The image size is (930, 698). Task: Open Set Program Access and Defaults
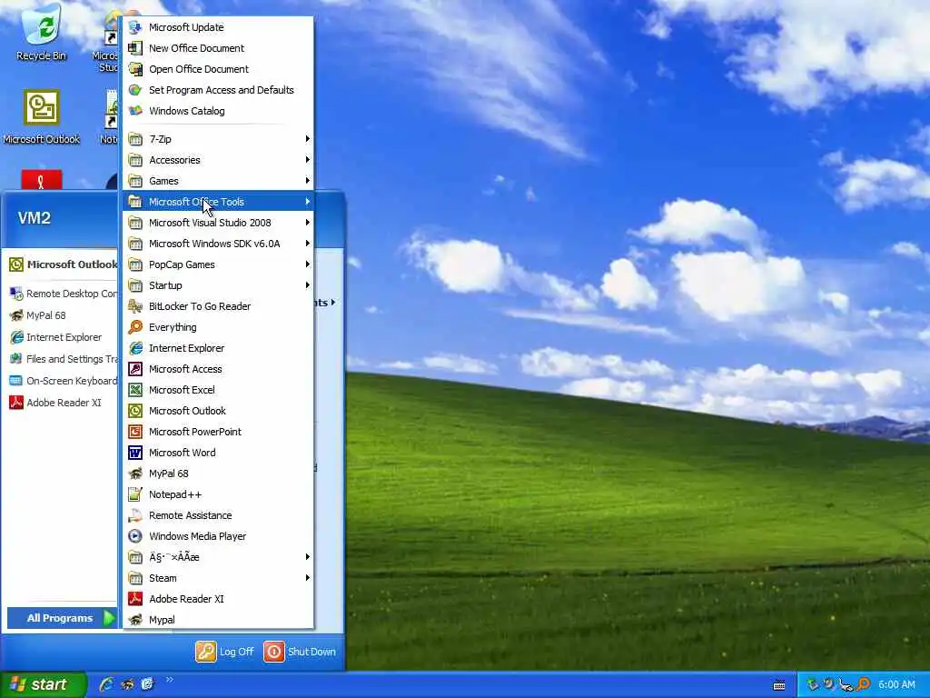click(218, 90)
